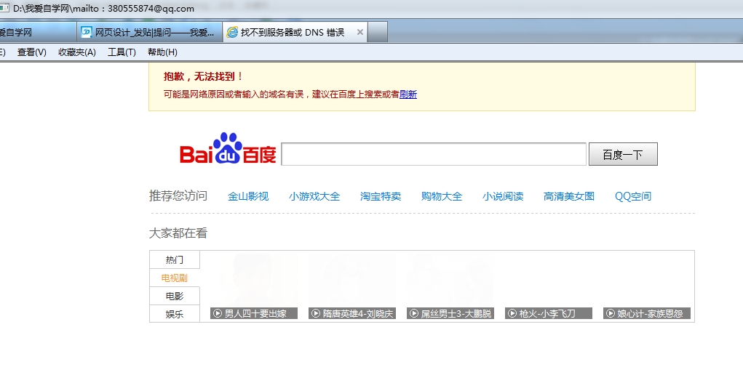Click the play icon on 隋唐英雄4-刘晓庆
Viewport: 743px width, 375px height.
point(316,313)
